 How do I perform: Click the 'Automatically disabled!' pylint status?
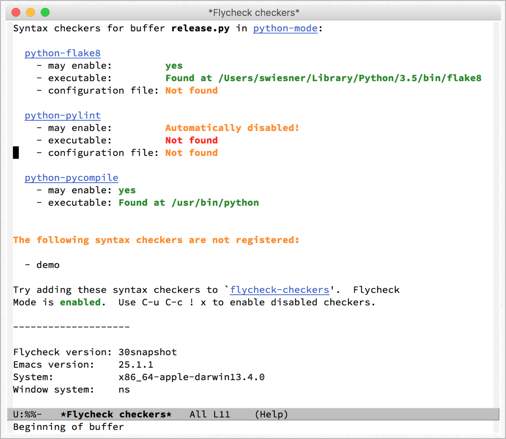pos(232,128)
